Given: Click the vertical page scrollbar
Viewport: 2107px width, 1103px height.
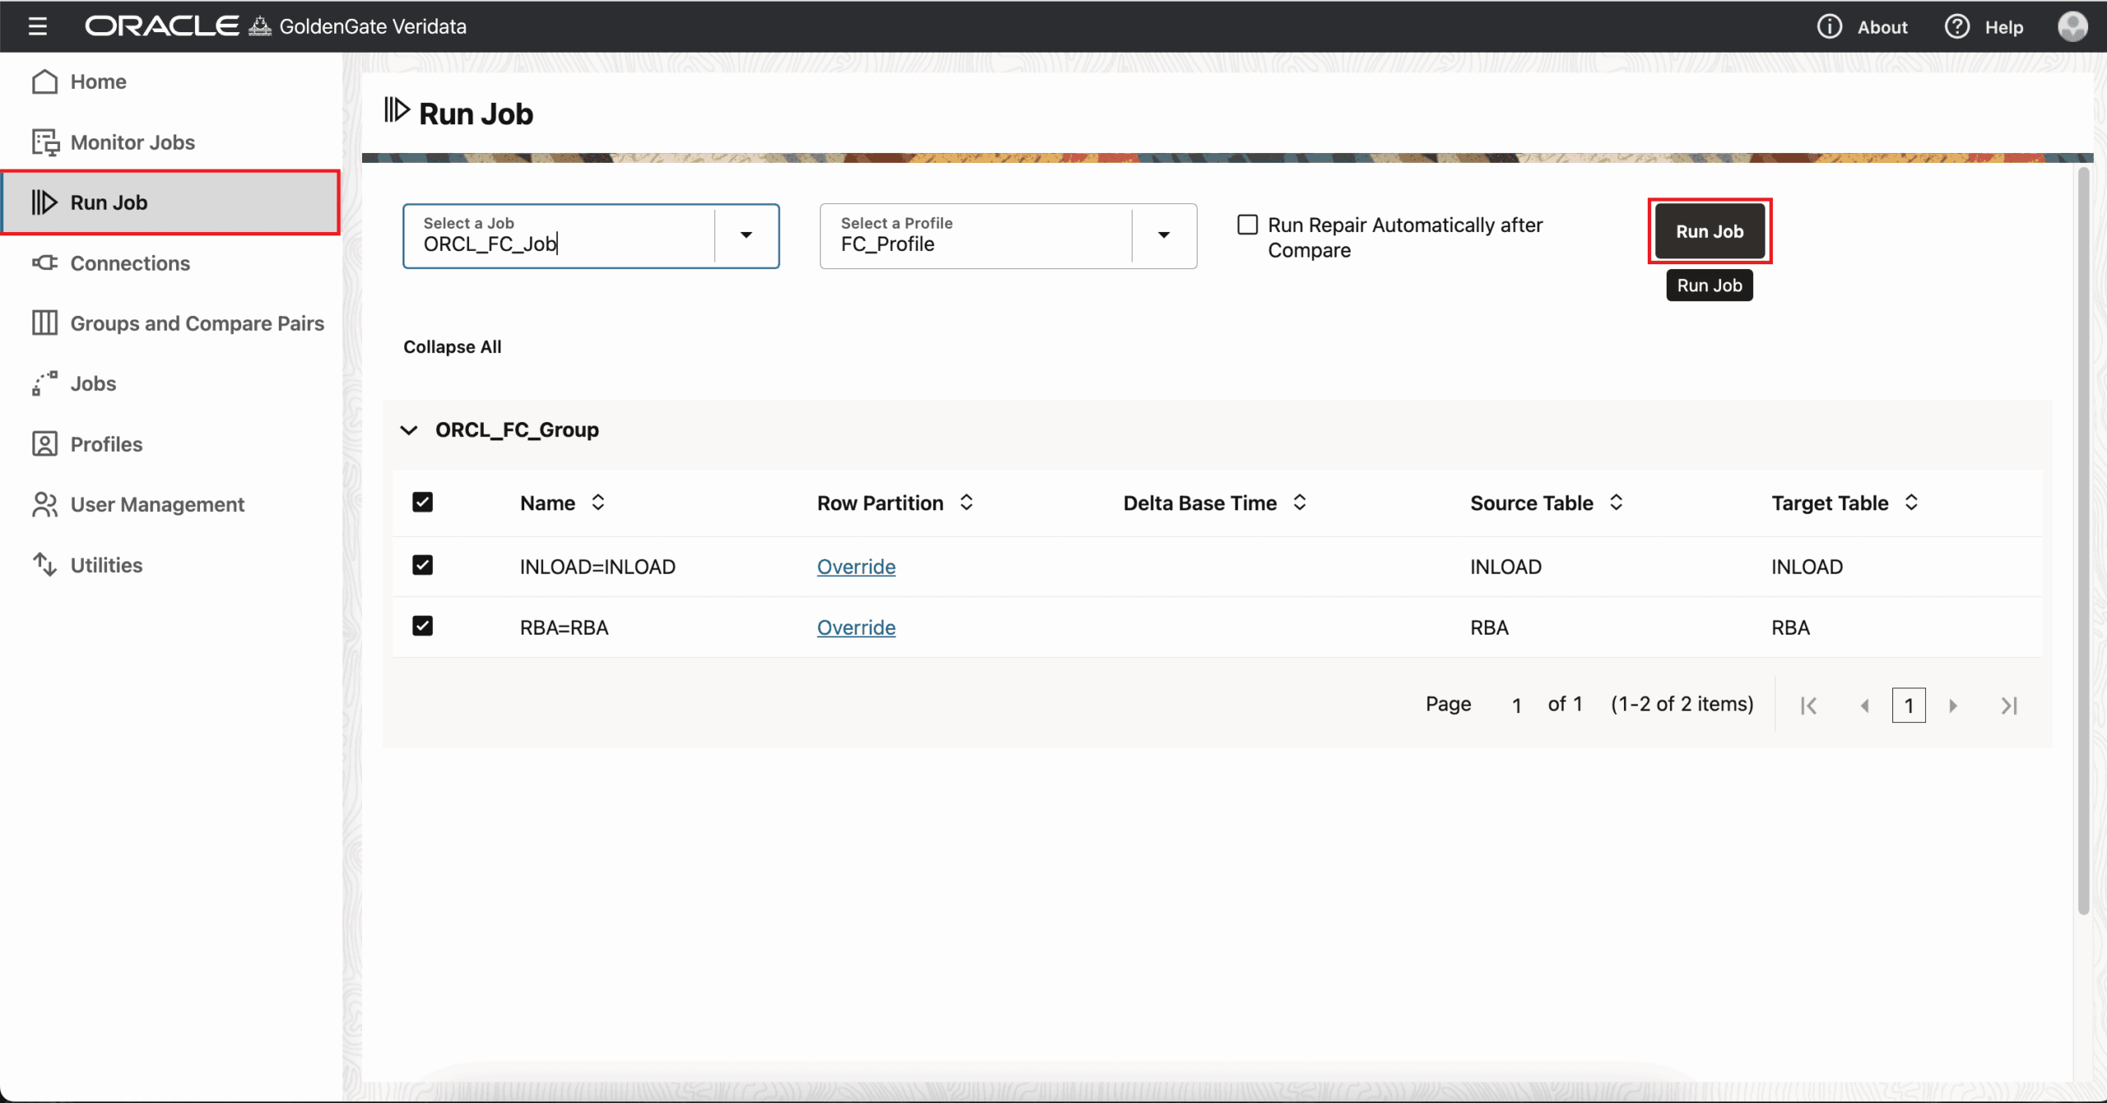Looking at the screenshot, I should tap(2083, 540).
